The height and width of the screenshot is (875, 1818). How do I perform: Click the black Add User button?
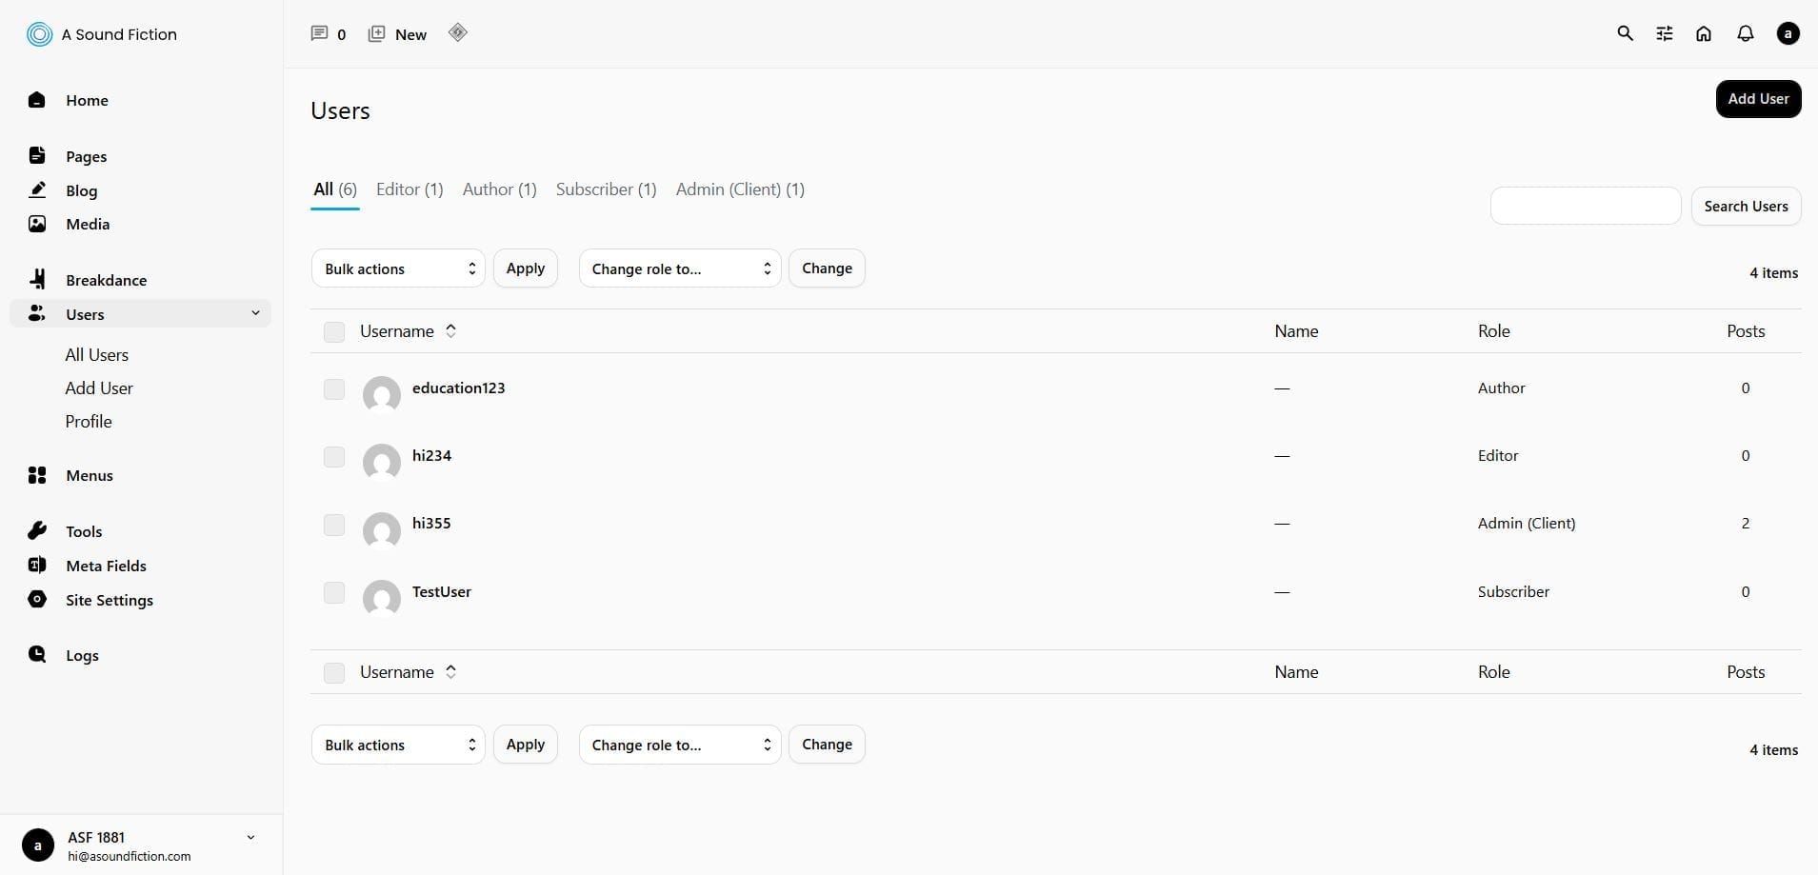click(1757, 99)
